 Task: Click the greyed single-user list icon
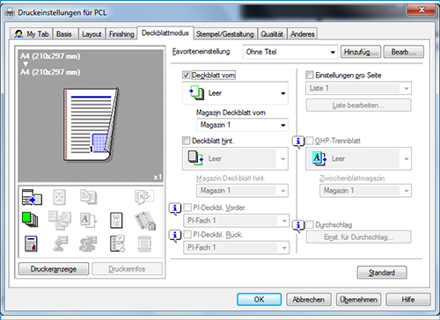tap(61, 244)
